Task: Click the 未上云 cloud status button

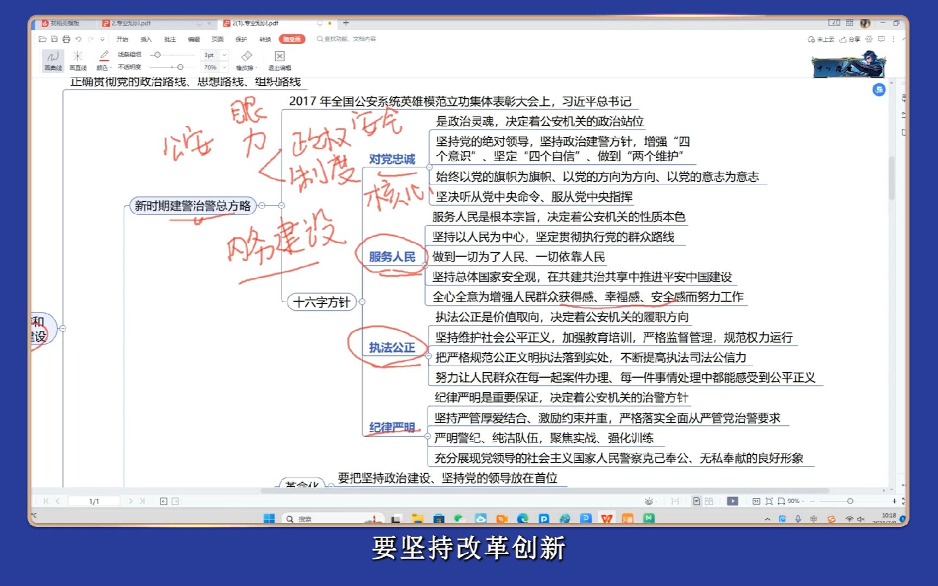Action: click(x=821, y=39)
